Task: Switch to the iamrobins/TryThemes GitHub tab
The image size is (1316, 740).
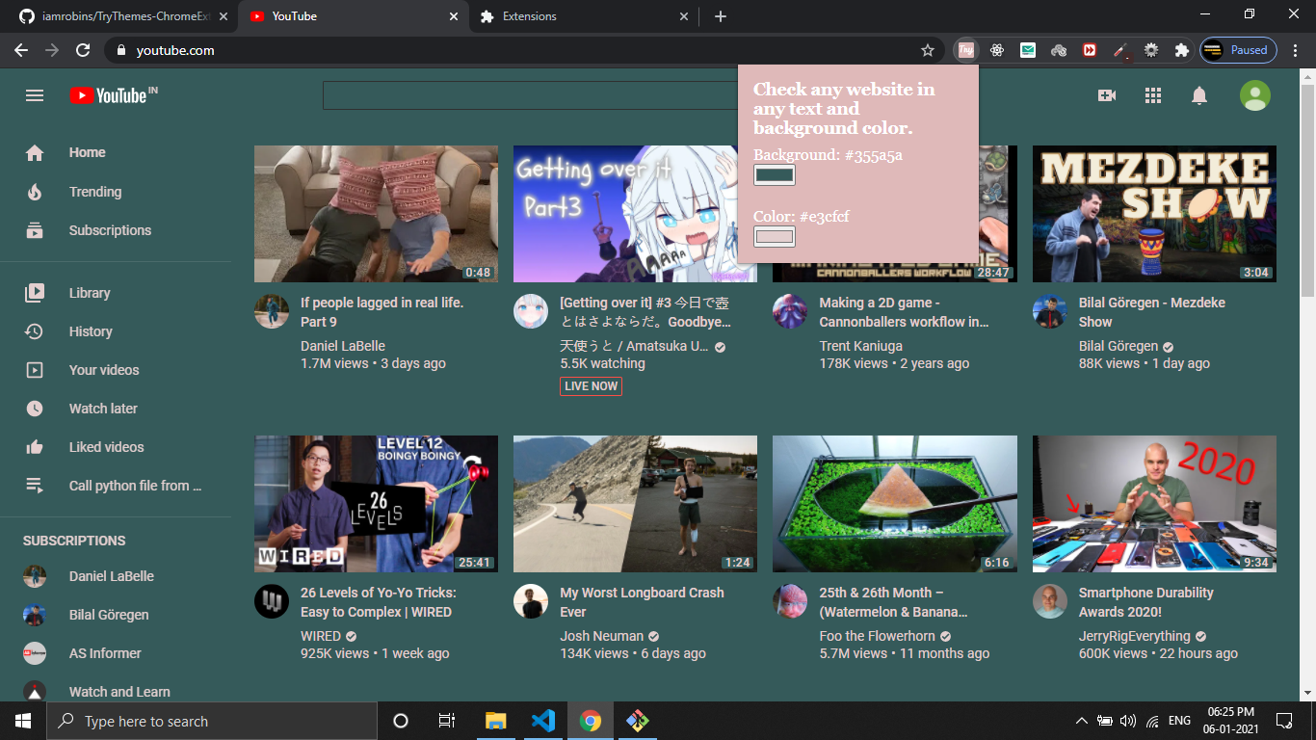Action: point(120,16)
